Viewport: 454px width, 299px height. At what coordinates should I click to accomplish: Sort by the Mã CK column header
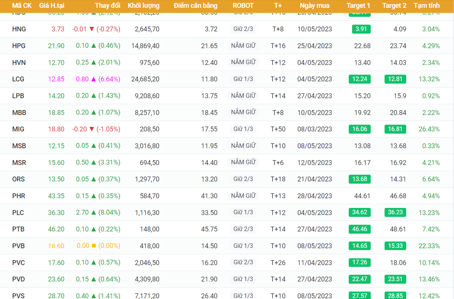coord(22,6)
